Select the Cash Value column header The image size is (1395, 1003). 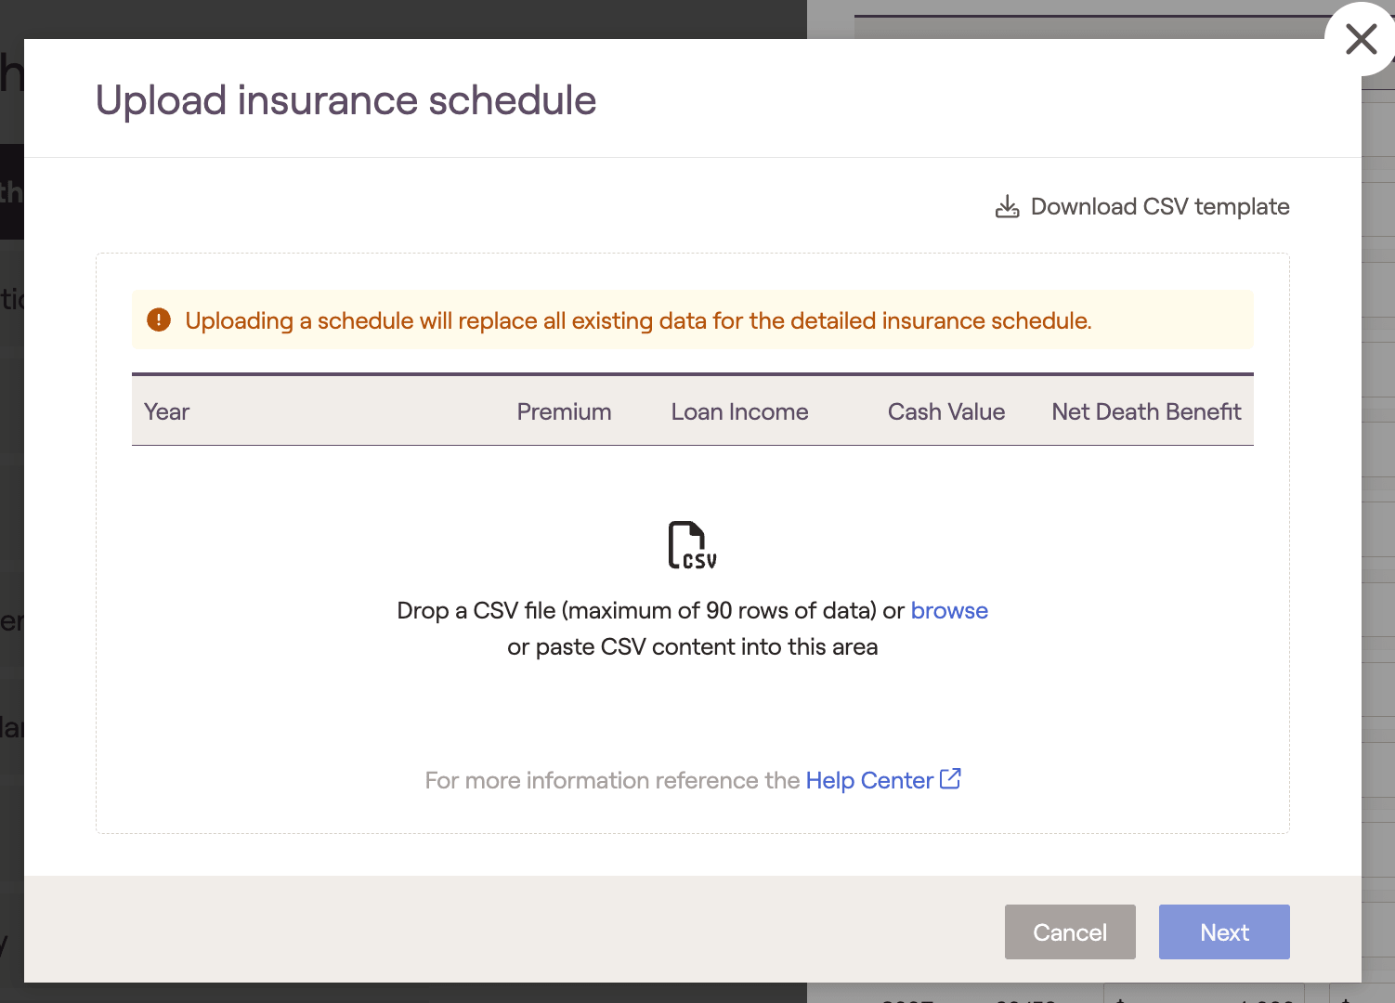point(945,412)
